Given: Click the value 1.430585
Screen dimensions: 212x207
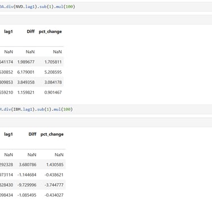Looking at the screenshot, I should click(x=55, y=165).
